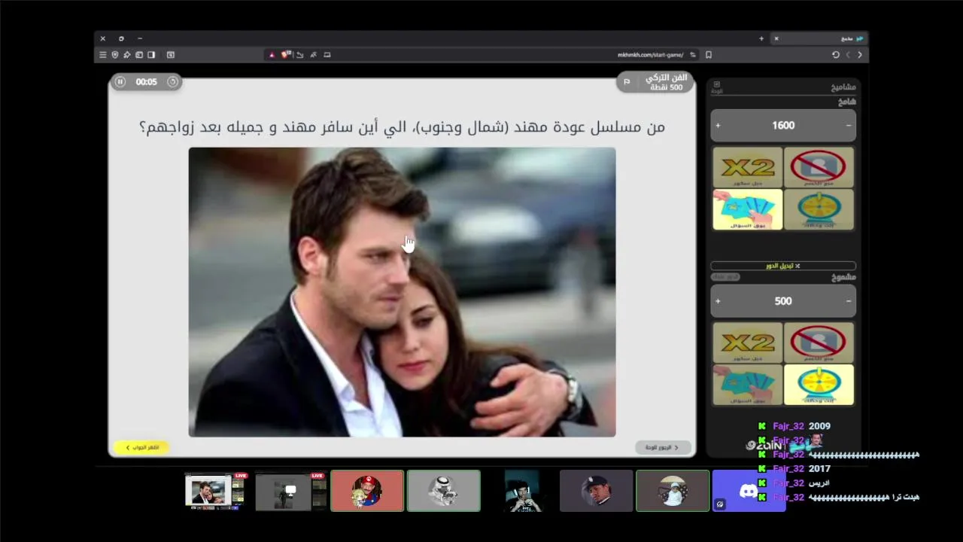
Task: Use the block-opponent card for team مشموخ
Action: click(x=819, y=343)
